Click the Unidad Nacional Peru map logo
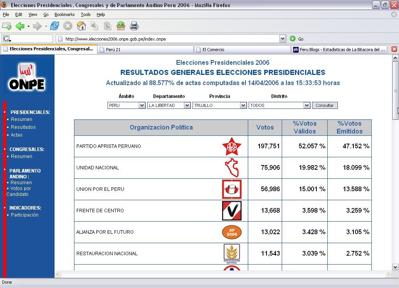 232,168
